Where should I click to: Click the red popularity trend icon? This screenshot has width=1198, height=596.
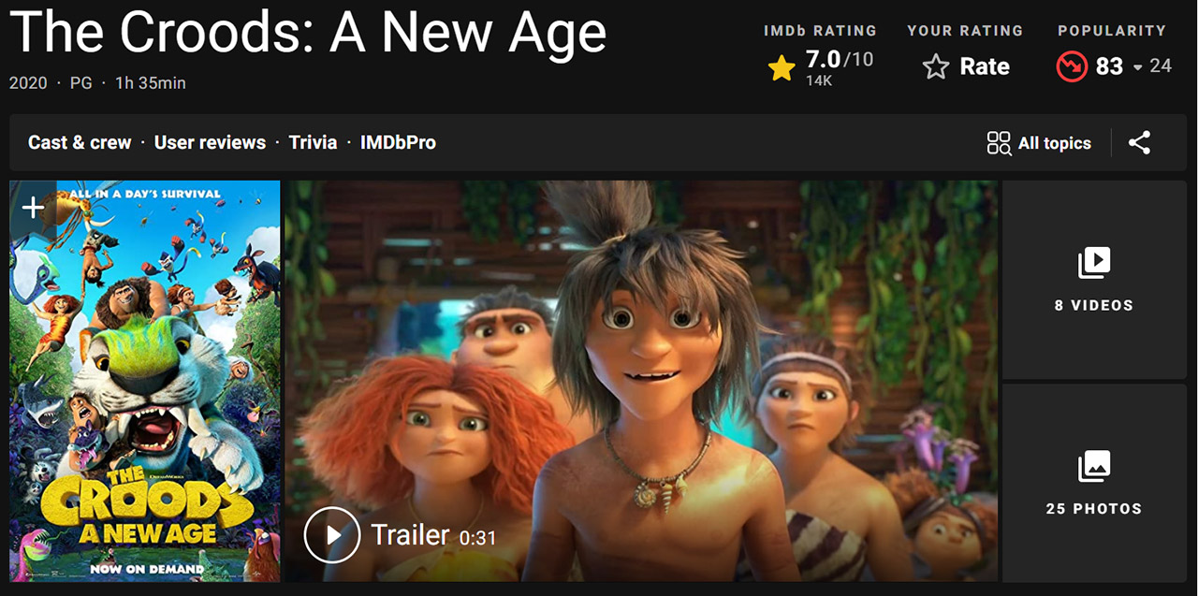(1071, 66)
